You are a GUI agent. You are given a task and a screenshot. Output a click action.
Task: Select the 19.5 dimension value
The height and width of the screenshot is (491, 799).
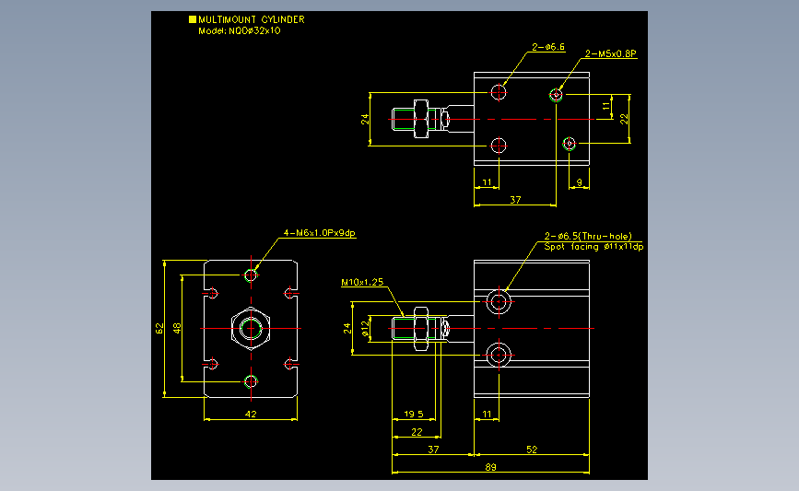point(413,415)
